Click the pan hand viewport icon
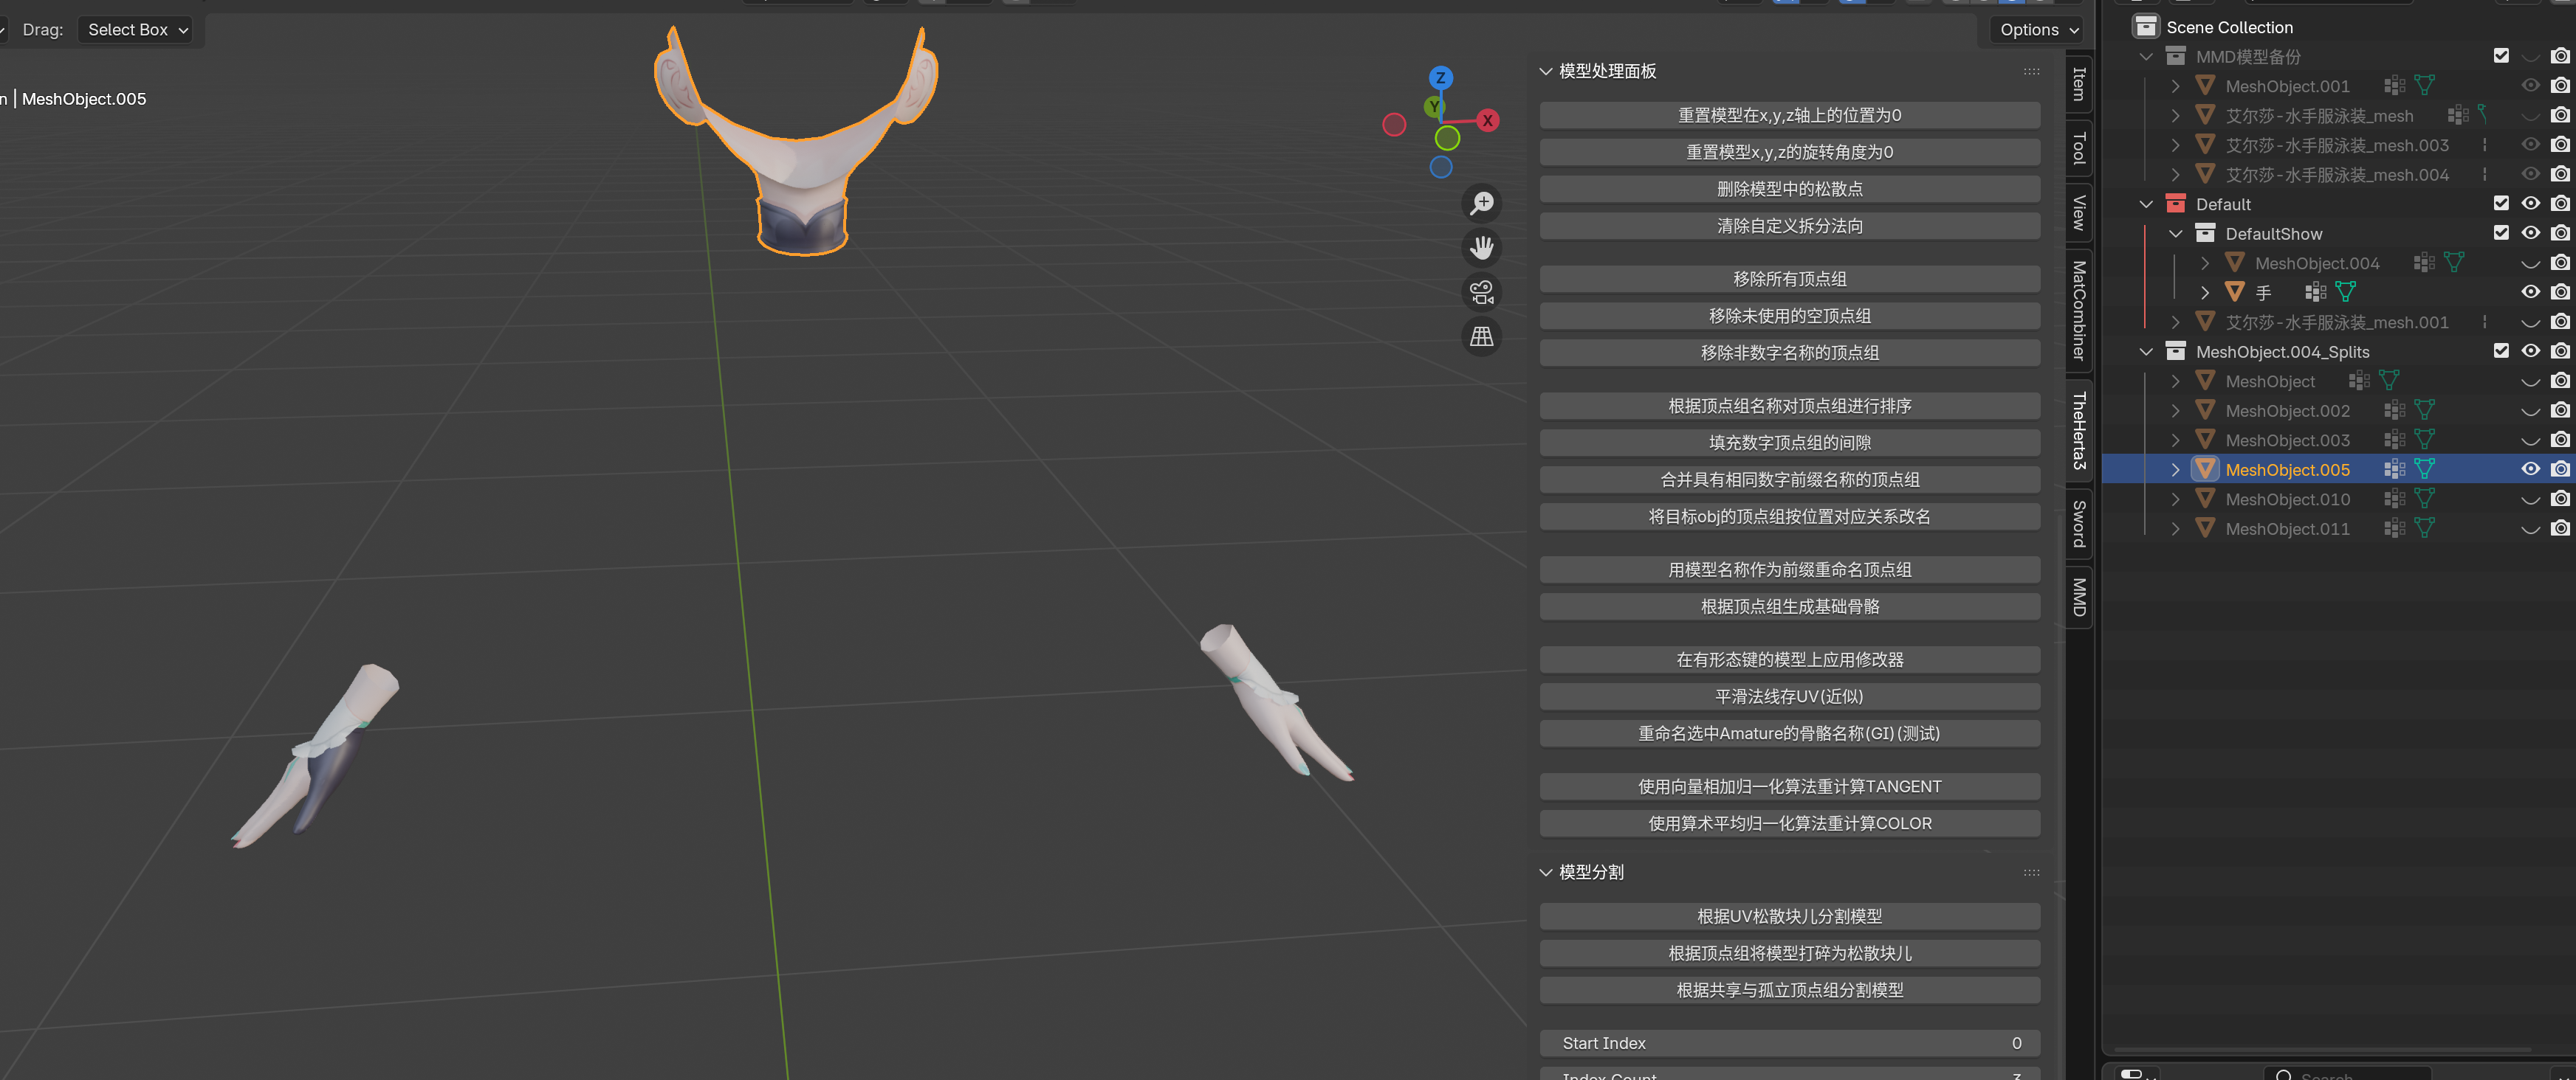 1481,248
